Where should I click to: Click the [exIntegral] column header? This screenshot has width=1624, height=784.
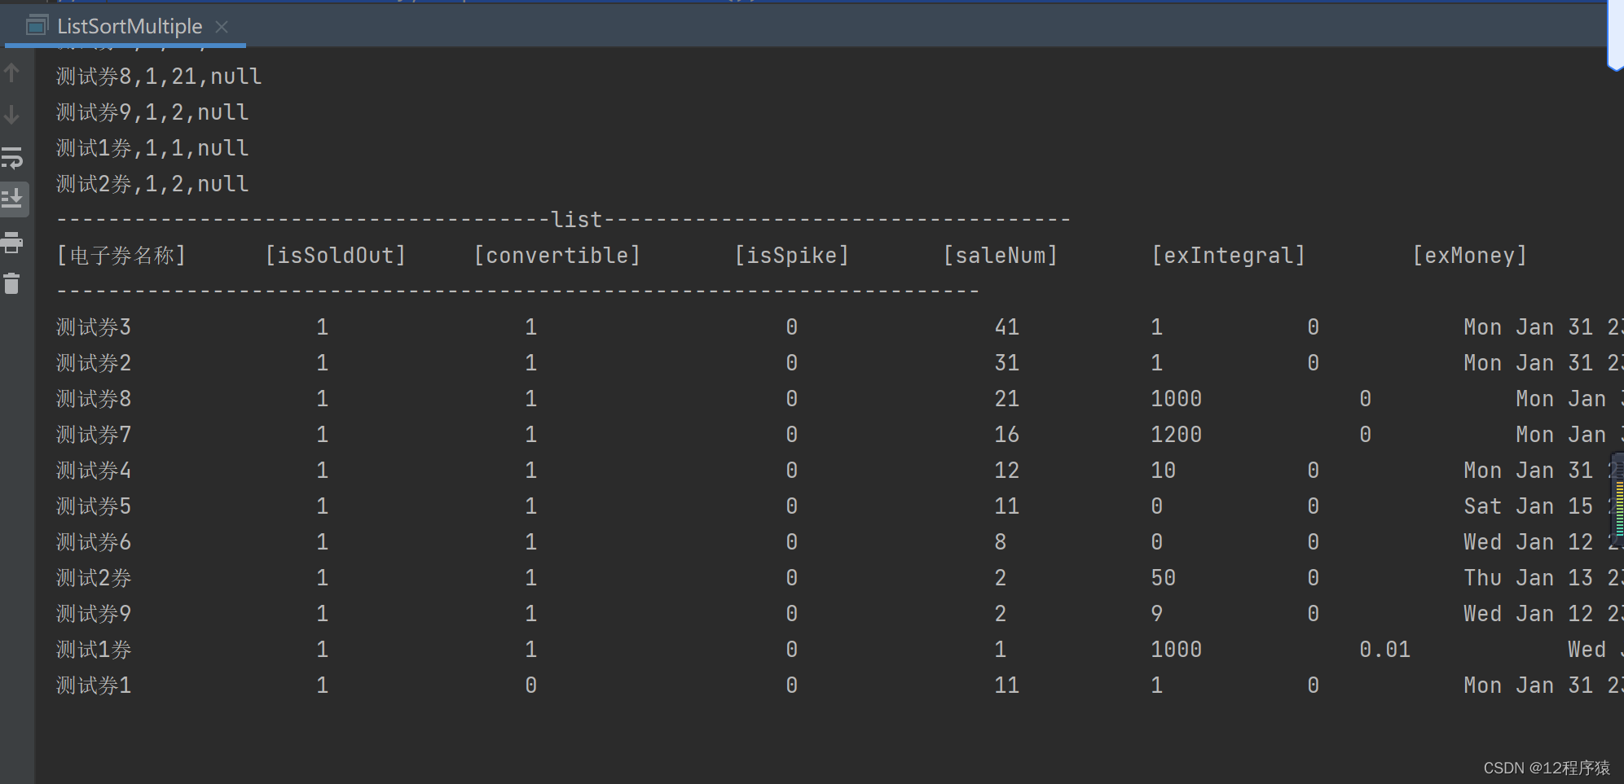tap(1229, 256)
